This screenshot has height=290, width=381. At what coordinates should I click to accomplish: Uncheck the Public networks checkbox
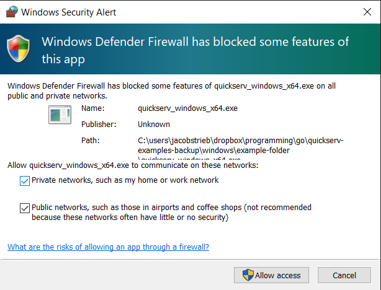(x=25, y=208)
